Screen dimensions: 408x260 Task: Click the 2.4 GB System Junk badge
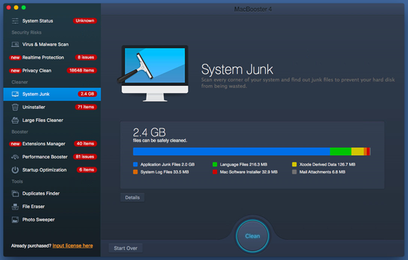pyautogui.click(x=87, y=94)
